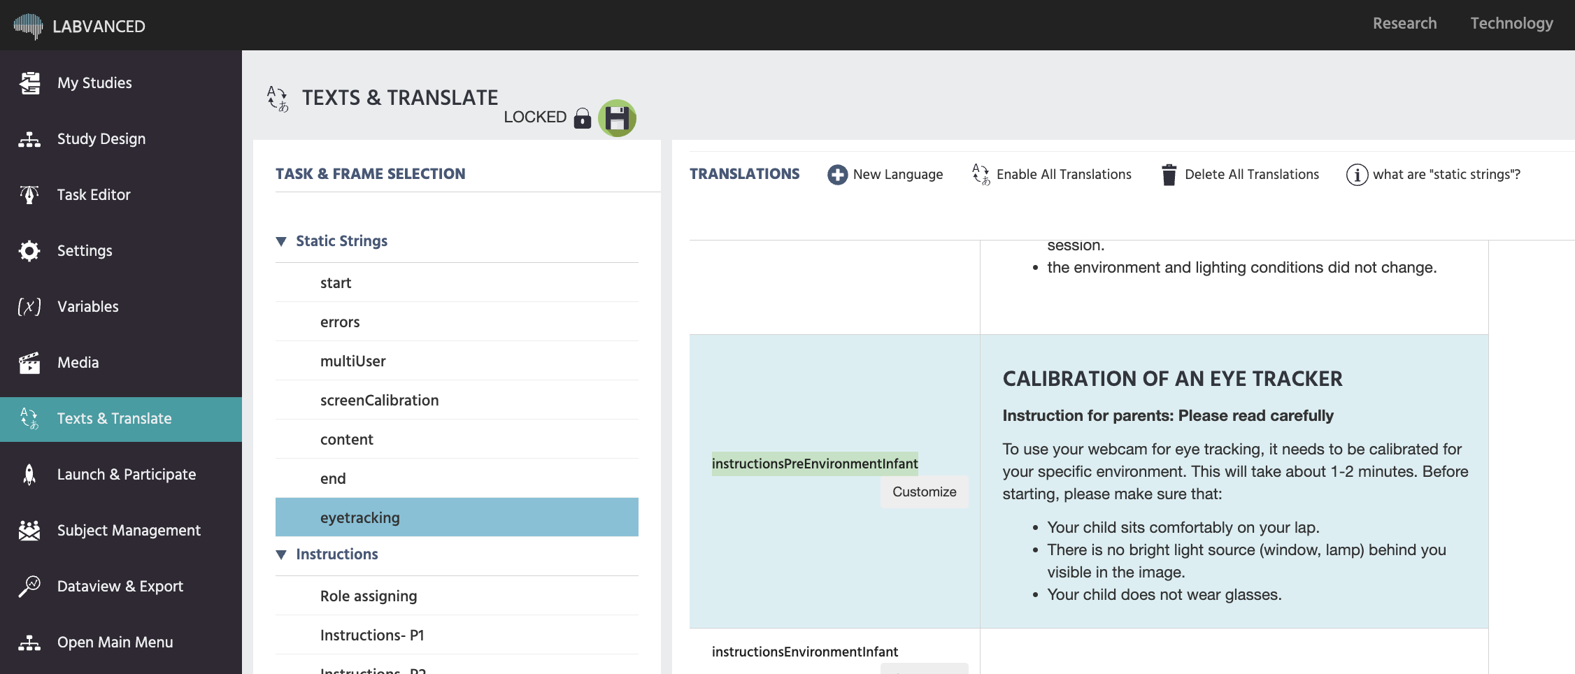
Task: Open the My Studies sidebar icon
Action: pos(29,83)
